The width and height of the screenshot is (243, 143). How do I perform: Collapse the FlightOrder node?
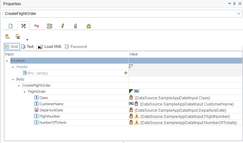25,92
